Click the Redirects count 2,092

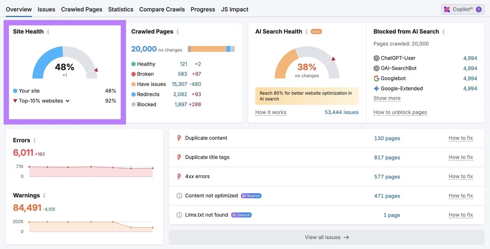point(180,94)
